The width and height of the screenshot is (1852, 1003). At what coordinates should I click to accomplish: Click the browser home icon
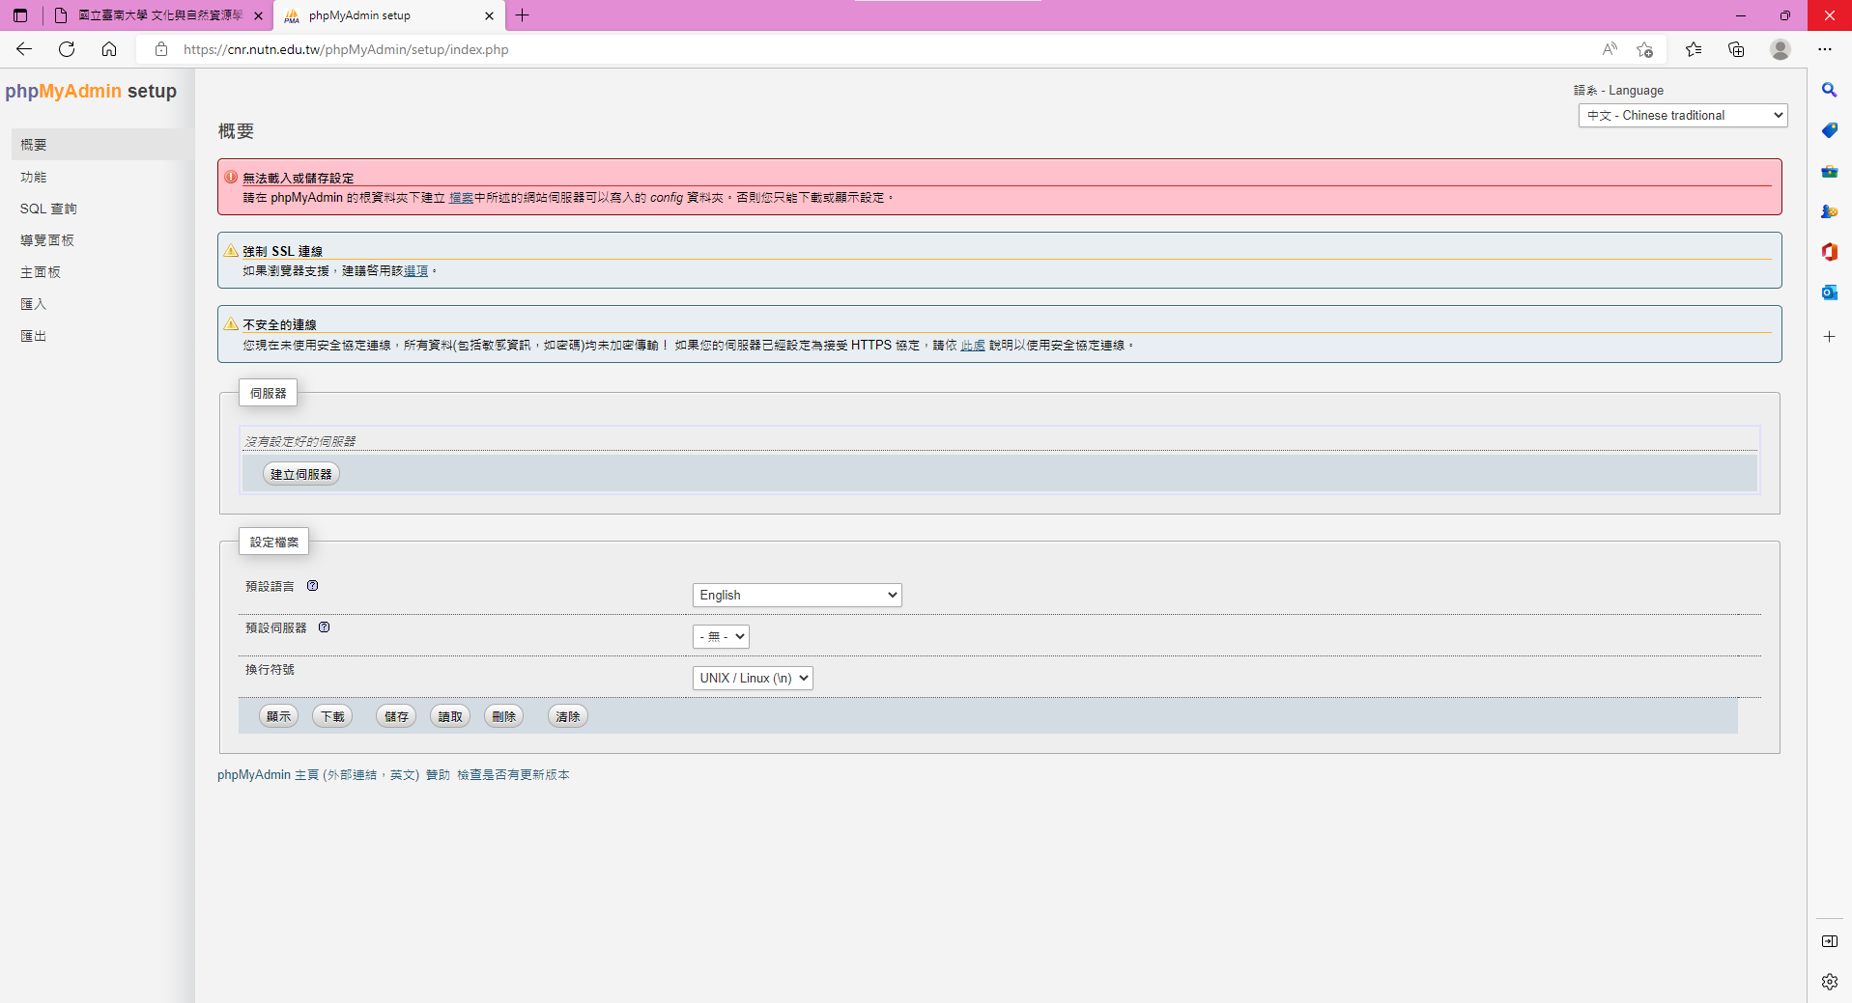(x=109, y=49)
